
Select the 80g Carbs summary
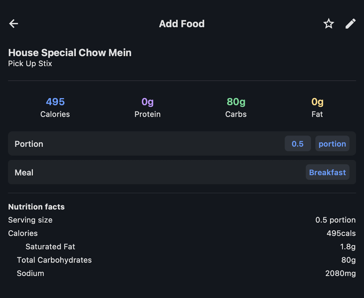point(236,108)
